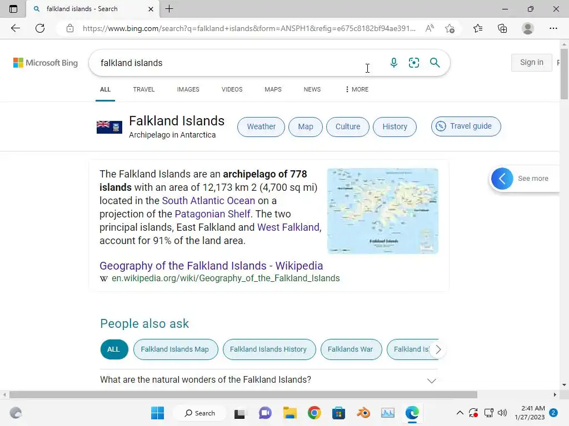Click the horizontal scrollbar thumb
This screenshot has width=569, height=426.
(243, 394)
